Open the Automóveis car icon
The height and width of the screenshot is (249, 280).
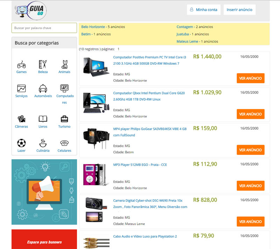[x=43, y=88]
